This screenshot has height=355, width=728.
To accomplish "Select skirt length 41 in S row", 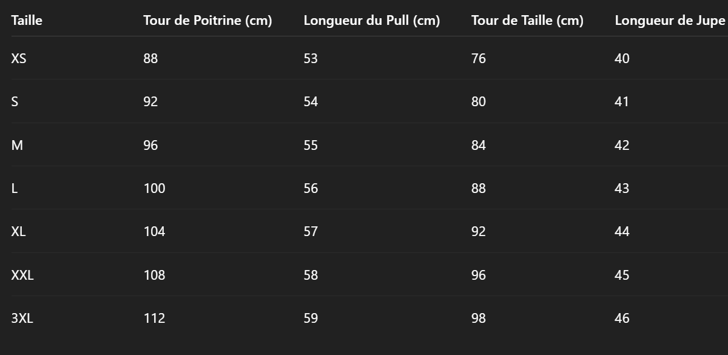I will coord(622,101).
